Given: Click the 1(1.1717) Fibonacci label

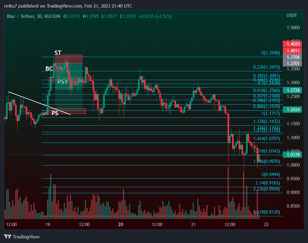Looking at the screenshot, I should [x=270, y=113].
